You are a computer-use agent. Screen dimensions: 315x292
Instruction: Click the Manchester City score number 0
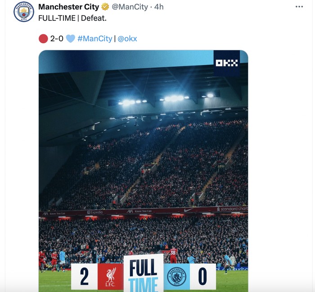click(202, 277)
